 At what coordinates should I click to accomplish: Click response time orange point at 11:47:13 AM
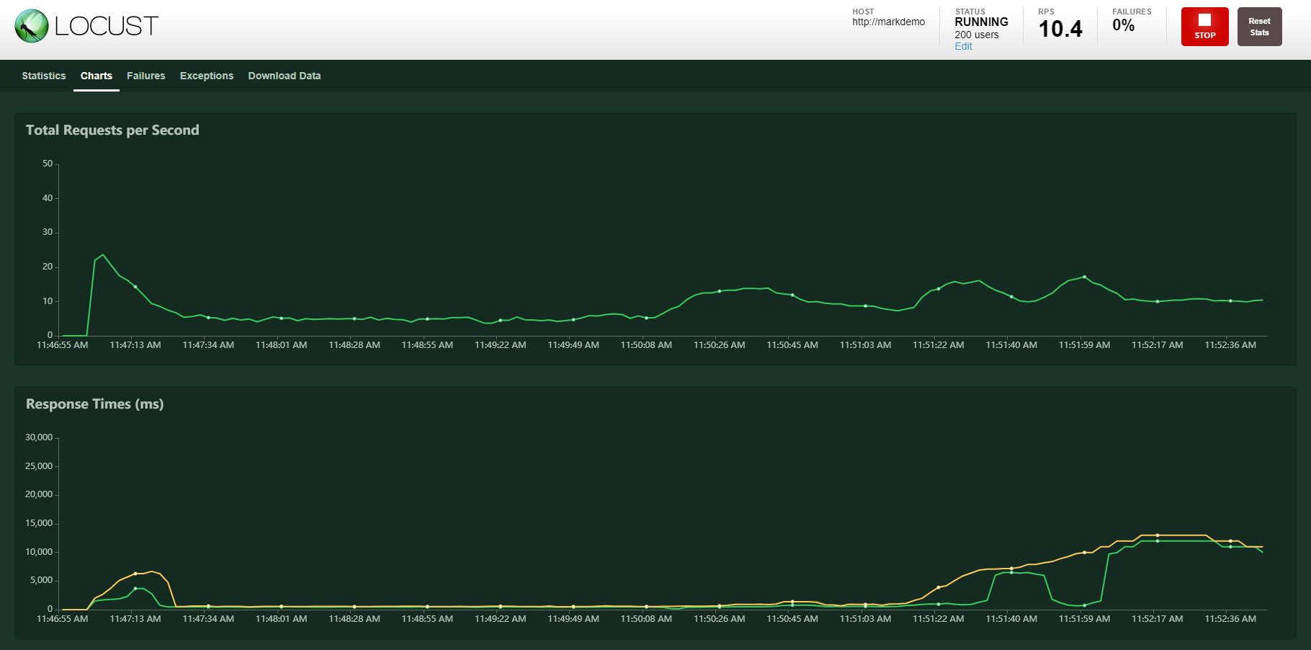135,574
